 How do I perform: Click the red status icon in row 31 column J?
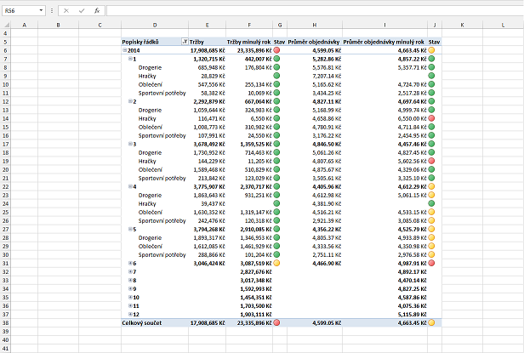(x=431, y=263)
